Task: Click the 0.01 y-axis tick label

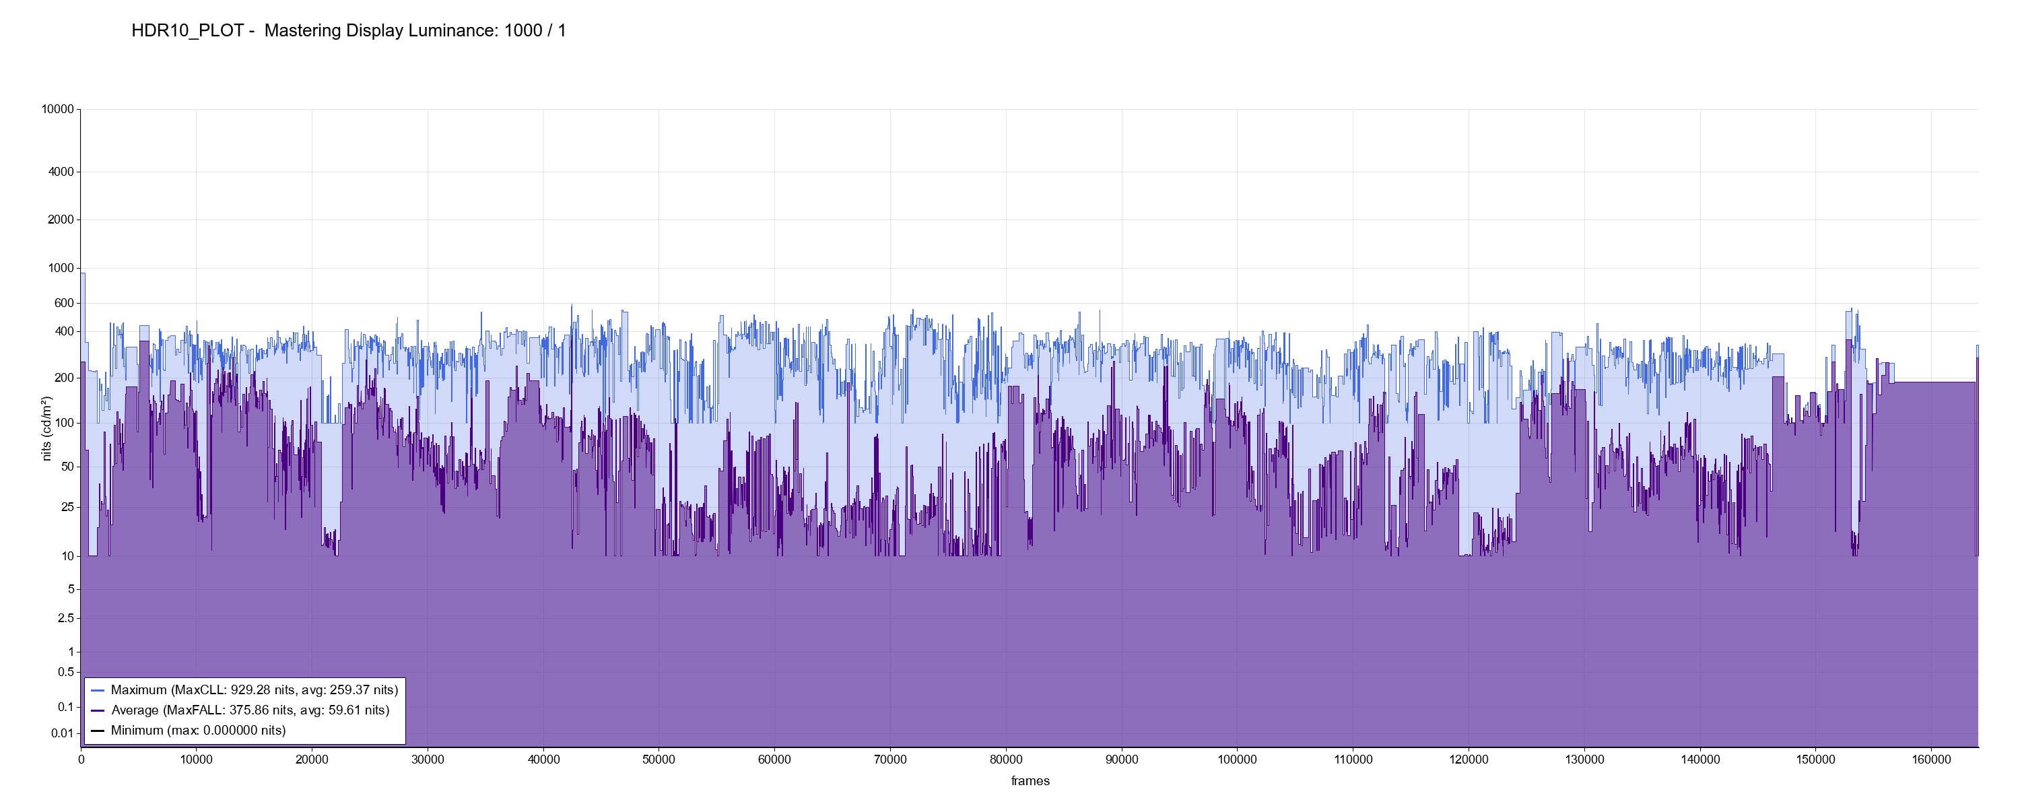Action: click(x=63, y=733)
